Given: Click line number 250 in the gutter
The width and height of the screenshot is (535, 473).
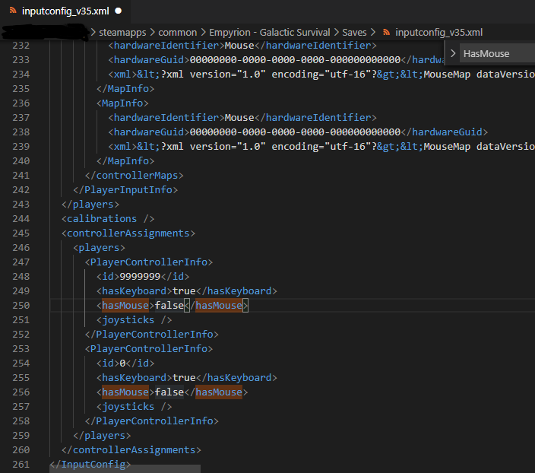Looking at the screenshot, I should [20, 305].
